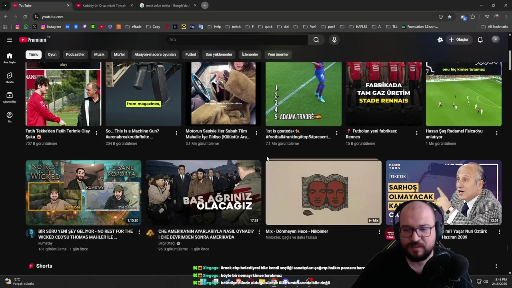Open the Adama Traoré short thumbnail
Viewport: 512px width, 288px height.
tap(304, 94)
